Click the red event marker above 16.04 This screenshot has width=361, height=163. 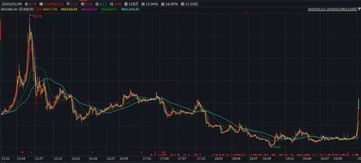[x=92, y=152]
